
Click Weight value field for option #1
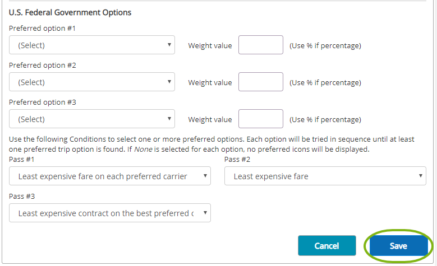(x=261, y=45)
